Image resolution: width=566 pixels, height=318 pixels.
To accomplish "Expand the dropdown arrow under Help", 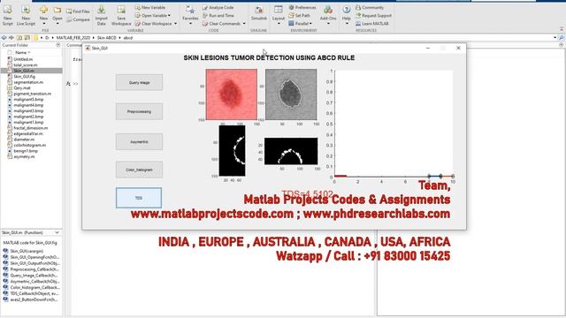I will pos(346,24).
